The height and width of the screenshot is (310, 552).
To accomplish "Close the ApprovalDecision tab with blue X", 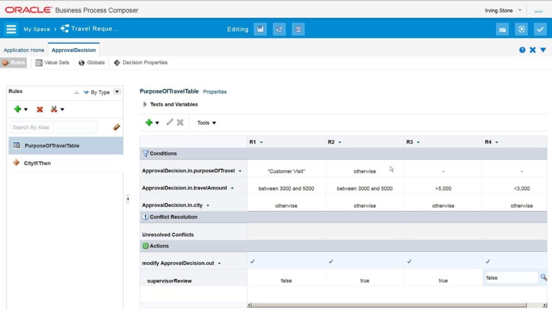I will 533,50.
